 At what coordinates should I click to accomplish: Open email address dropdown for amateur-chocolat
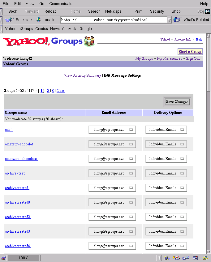(112, 144)
